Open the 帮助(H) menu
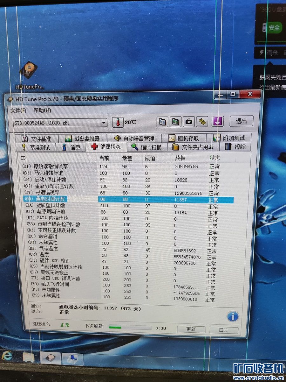The height and width of the screenshot is (382, 286). [42, 110]
